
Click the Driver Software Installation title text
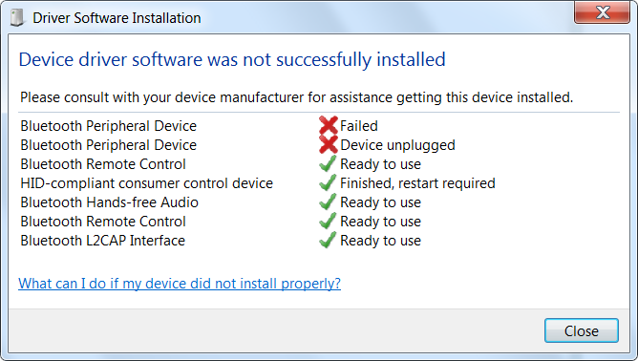117,18
